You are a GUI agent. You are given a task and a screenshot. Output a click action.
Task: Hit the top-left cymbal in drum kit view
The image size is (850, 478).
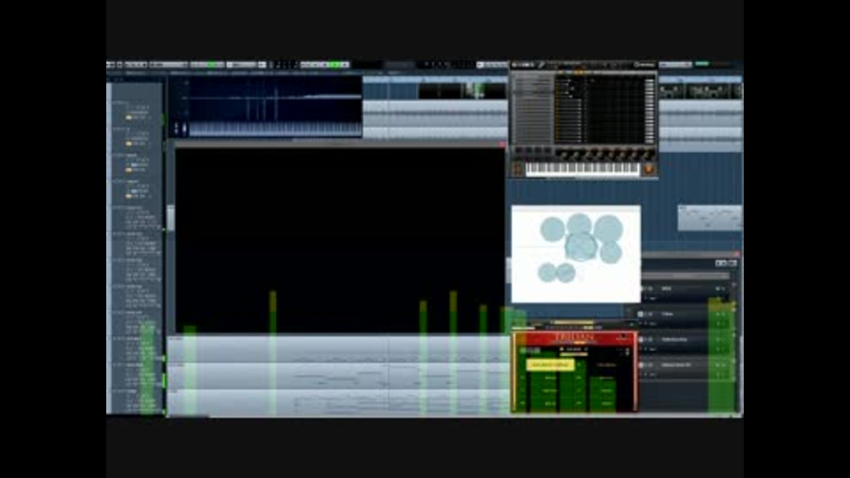coord(552,229)
